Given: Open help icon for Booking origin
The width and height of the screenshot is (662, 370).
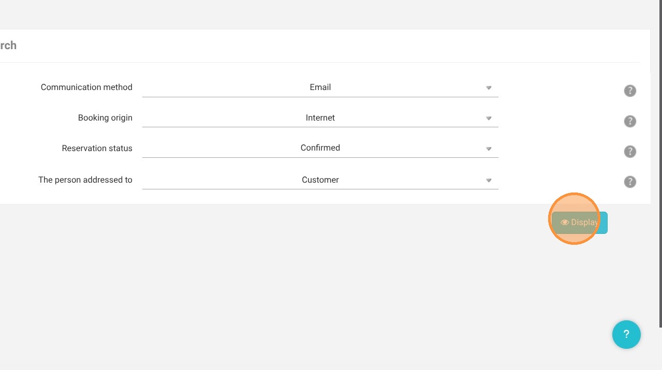Looking at the screenshot, I should (629, 121).
